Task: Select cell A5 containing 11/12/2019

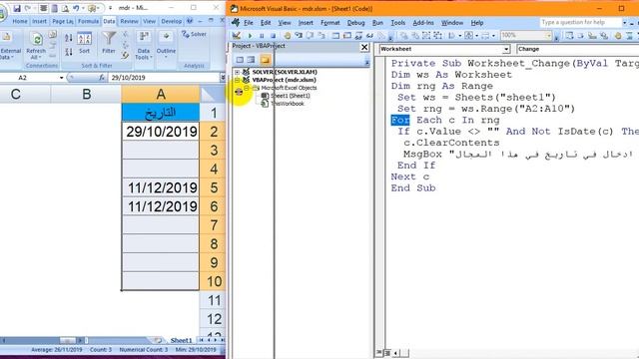Action: pos(161,187)
